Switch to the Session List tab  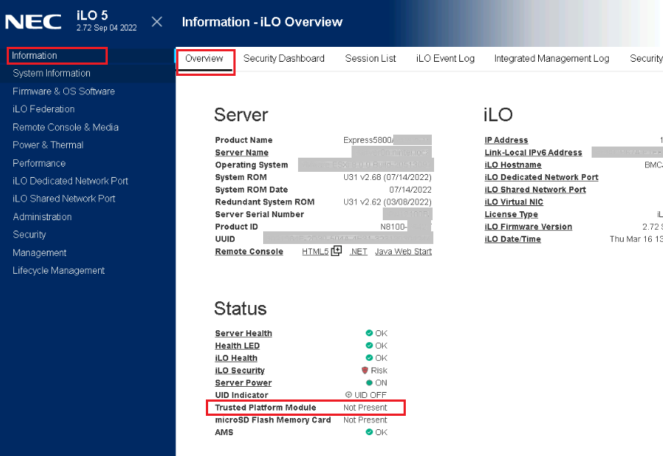(x=370, y=58)
